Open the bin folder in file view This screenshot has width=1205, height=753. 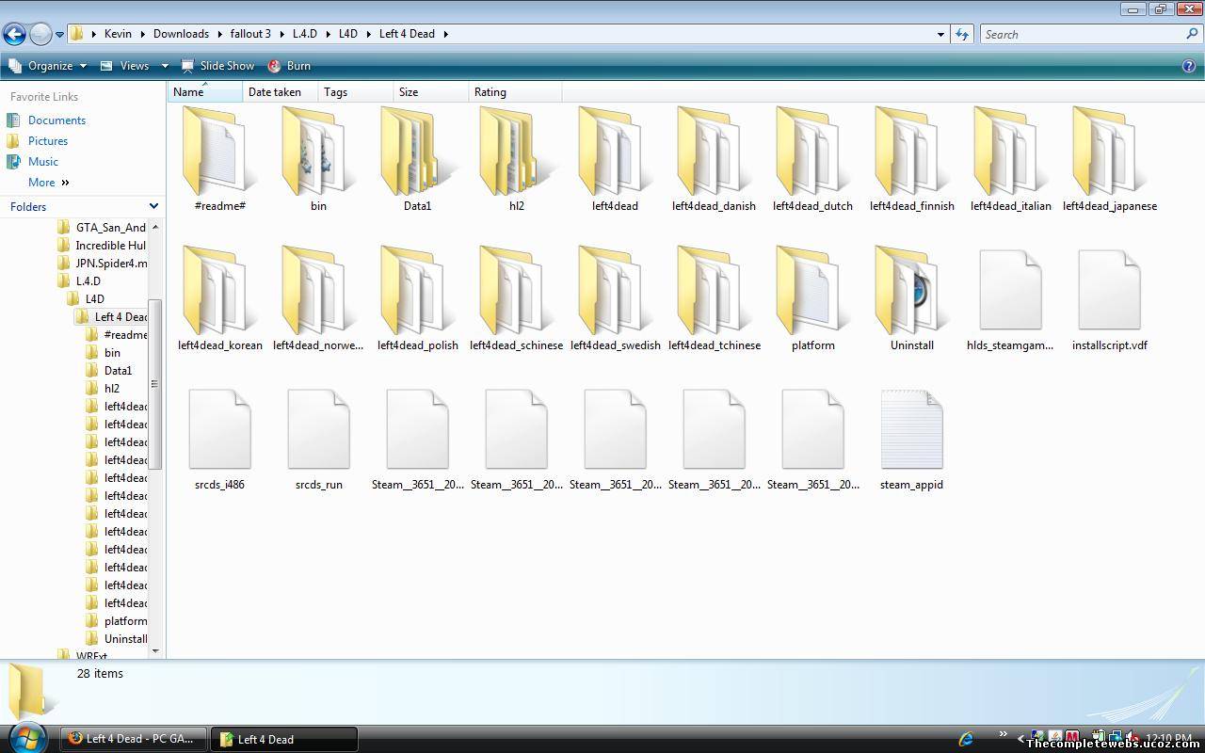318,151
